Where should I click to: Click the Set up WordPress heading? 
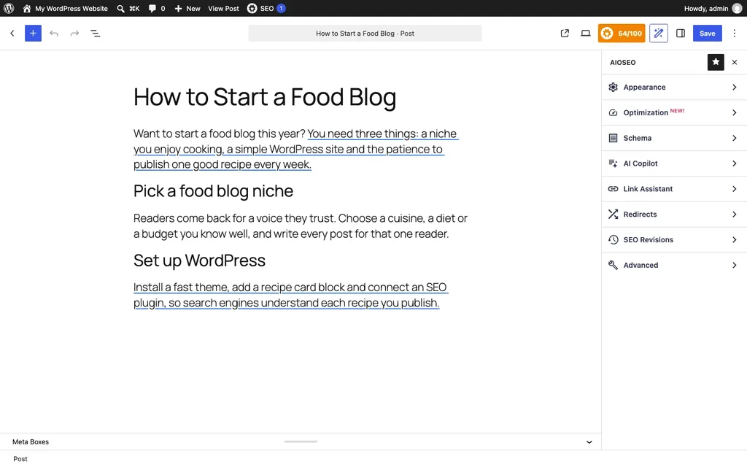(199, 260)
